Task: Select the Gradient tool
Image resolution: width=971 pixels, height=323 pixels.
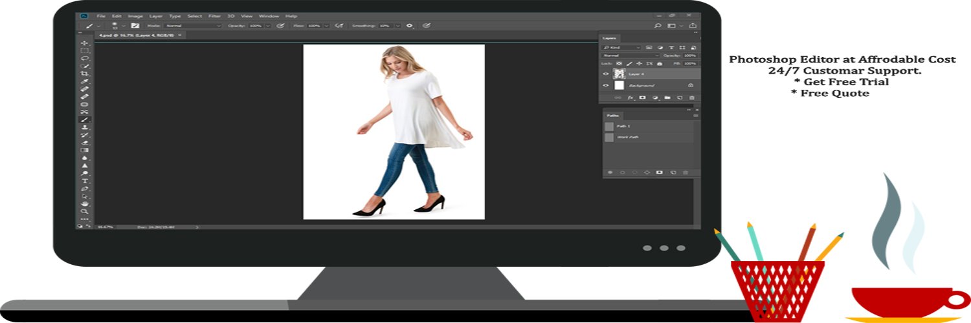Action: point(84,150)
